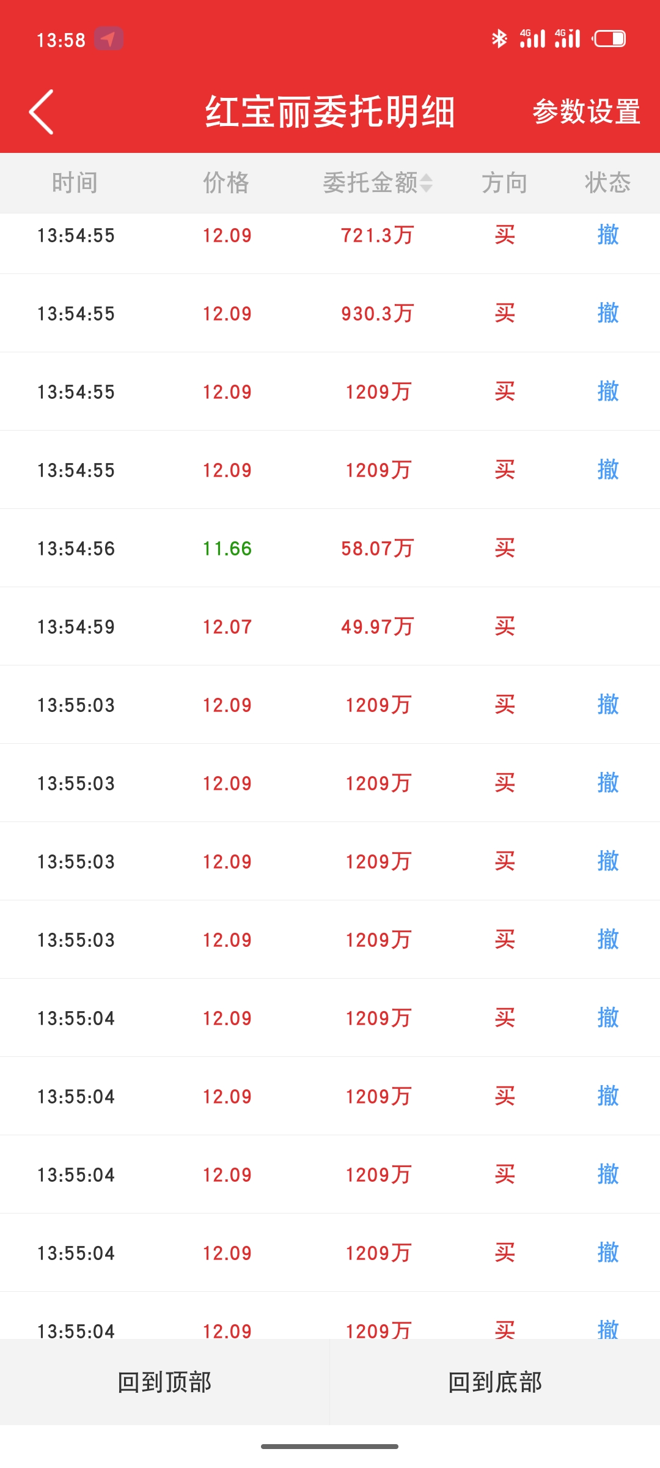The width and height of the screenshot is (660, 1468).
Task: Tap the 状态 column header
Action: tap(607, 183)
